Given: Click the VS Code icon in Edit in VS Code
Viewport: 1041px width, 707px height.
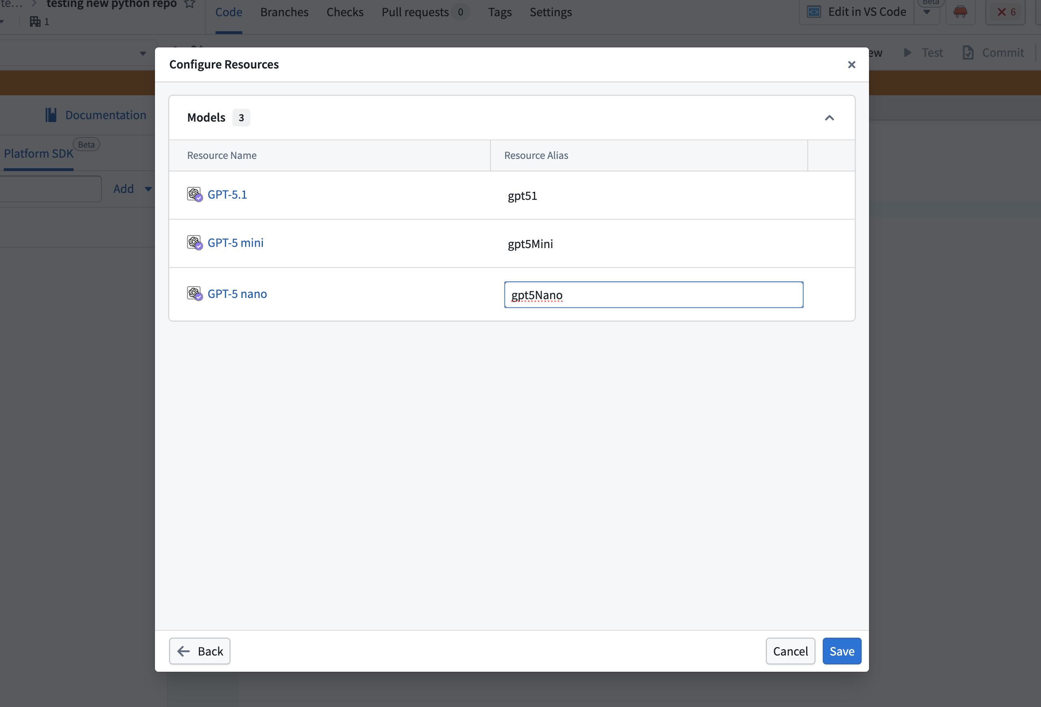Looking at the screenshot, I should click(814, 12).
